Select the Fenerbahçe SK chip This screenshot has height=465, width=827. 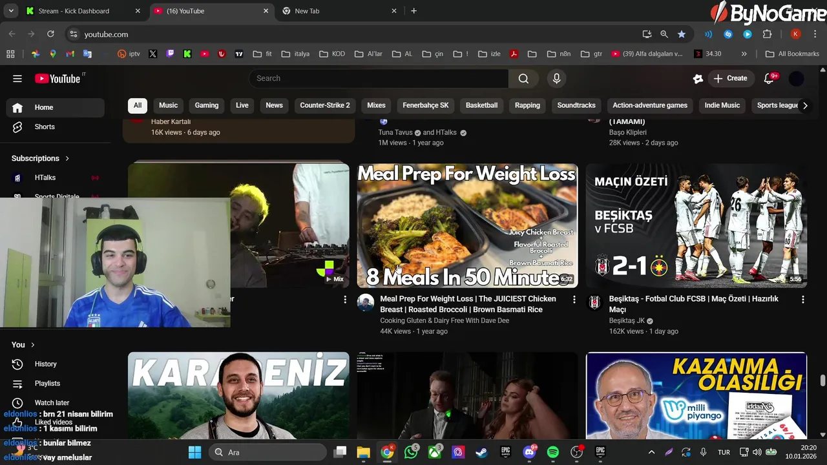[x=426, y=105]
